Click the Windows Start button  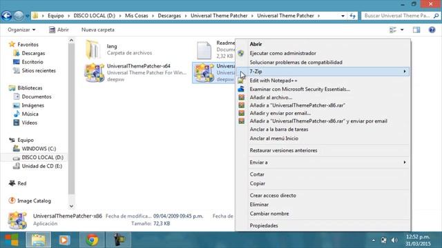click(x=12, y=240)
